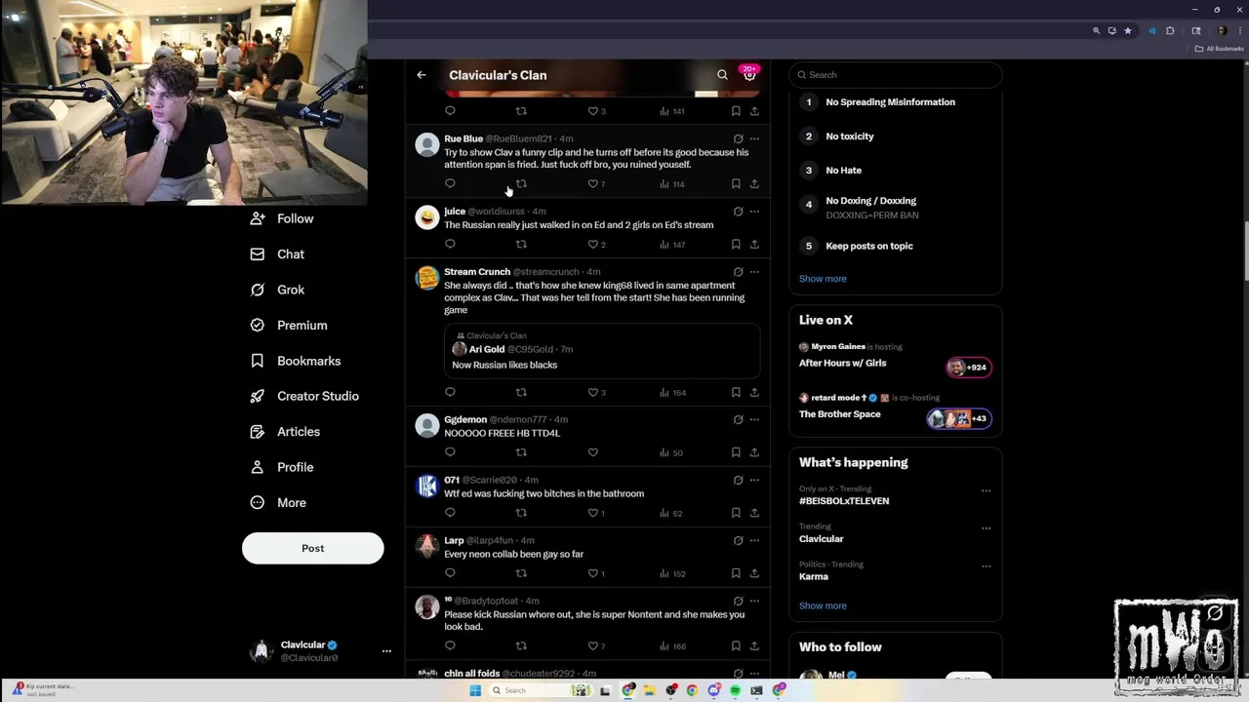Open Karma trending topic
Screen dimensions: 1249x702
coord(814,577)
